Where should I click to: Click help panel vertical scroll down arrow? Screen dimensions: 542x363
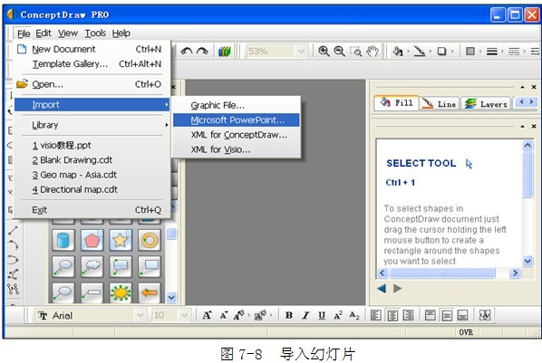pos(527,261)
